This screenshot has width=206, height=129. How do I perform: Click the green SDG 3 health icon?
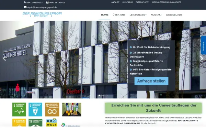tap(19, 109)
